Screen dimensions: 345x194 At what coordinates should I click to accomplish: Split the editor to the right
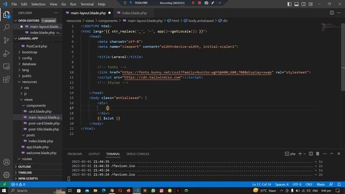(x=332, y=13)
